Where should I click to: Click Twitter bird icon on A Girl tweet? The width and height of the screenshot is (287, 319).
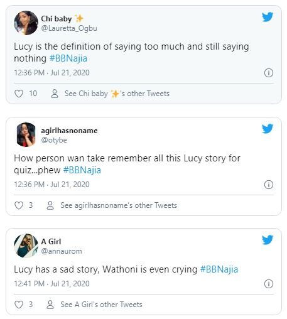pos(268,240)
